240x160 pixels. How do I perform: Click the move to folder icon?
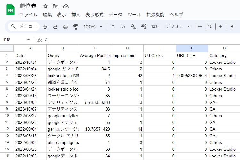coord(56,6)
